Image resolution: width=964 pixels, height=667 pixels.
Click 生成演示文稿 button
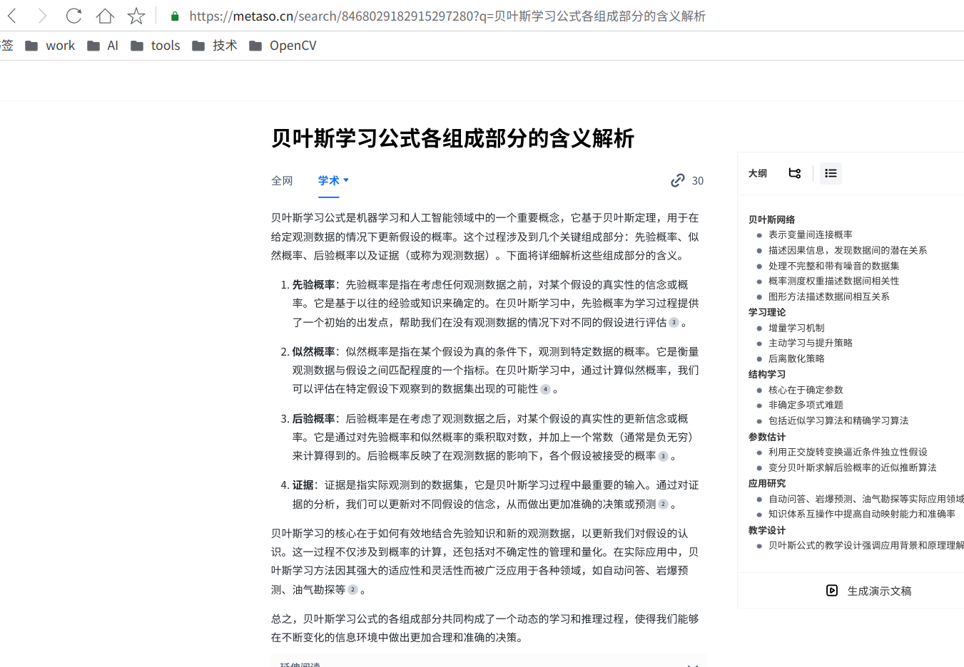[869, 591]
